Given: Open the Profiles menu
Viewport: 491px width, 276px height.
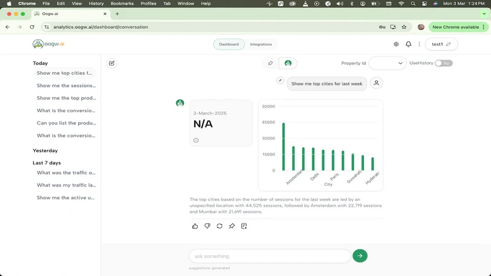Looking at the screenshot, I should pyautogui.click(x=149, y=4).
